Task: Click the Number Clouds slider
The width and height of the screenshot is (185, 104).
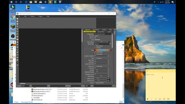Action: (101, 74)
